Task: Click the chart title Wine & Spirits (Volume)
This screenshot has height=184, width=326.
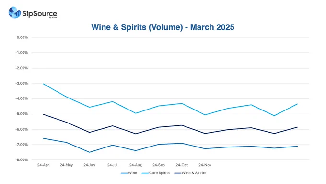Action: 137,27
